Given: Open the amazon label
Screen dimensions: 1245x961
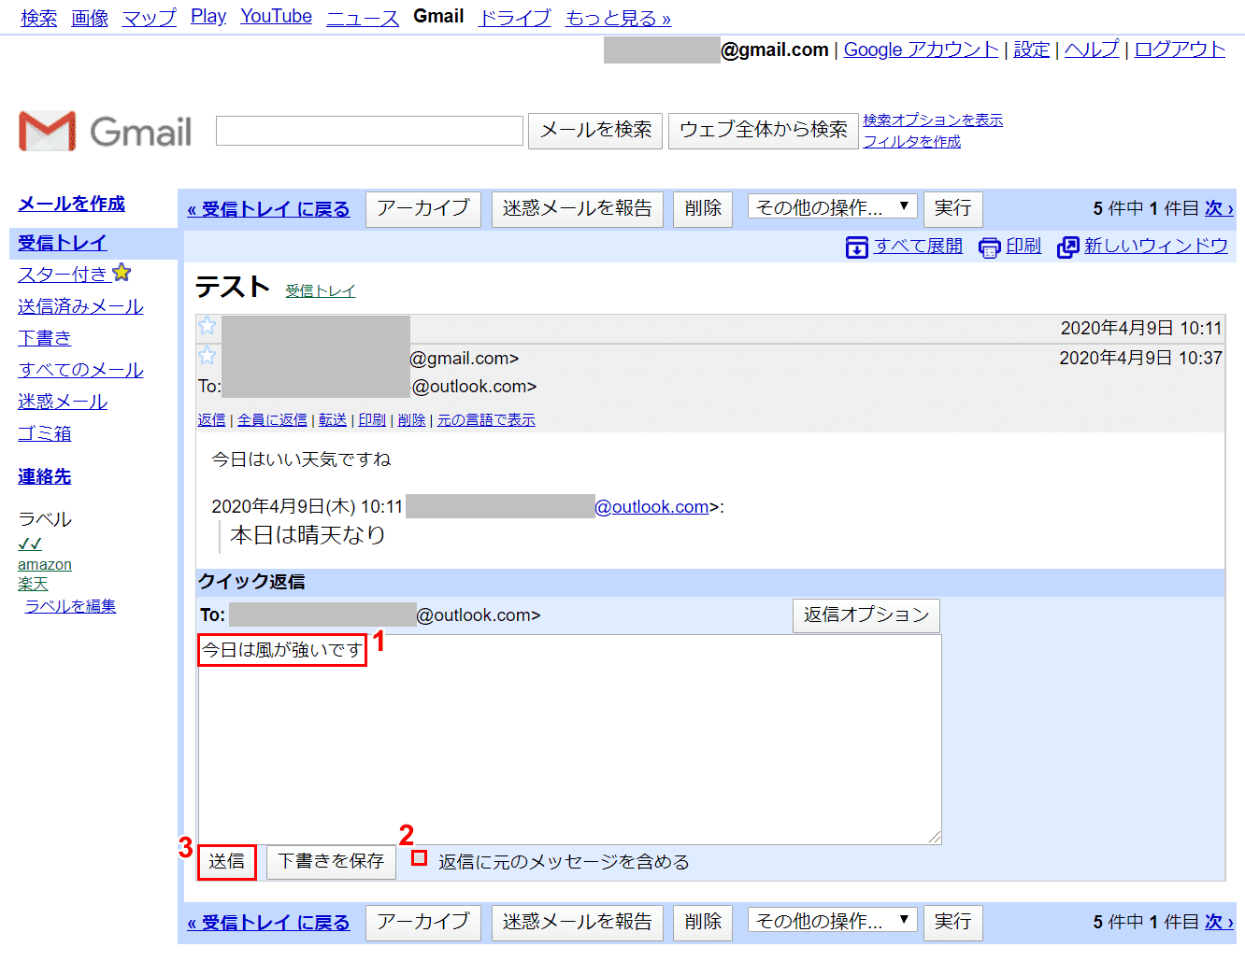Looking at the screenshot, I should [45, 565].
